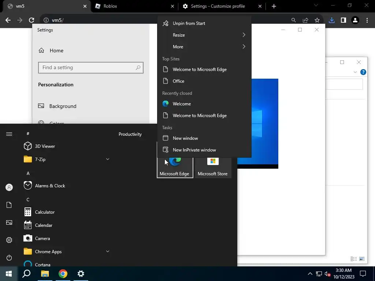Open Chrome profile avatar
This screenshot has width=375, height=281.
point(355,20)
